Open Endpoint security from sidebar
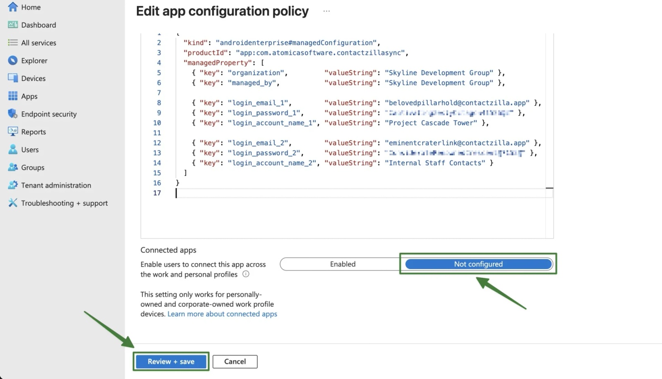 pyautogui.click(x=49, y=114)
